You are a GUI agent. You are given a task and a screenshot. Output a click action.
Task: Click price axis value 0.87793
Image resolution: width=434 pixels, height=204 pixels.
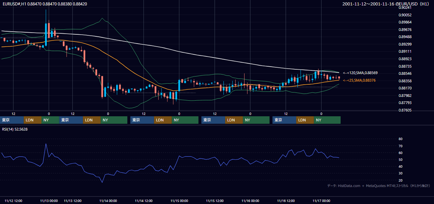(x=406, y=103)
